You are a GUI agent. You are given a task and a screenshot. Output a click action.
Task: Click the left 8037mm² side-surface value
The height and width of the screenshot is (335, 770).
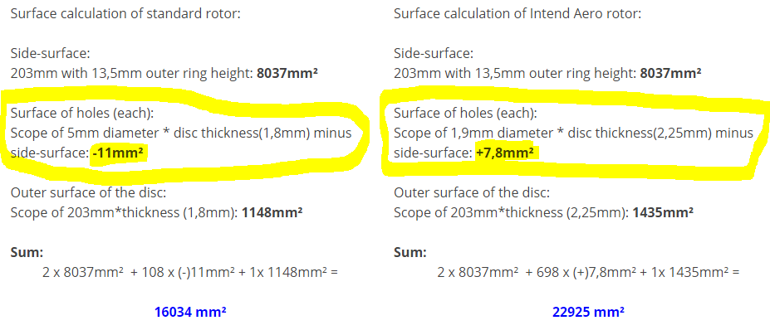coord(287,74)
